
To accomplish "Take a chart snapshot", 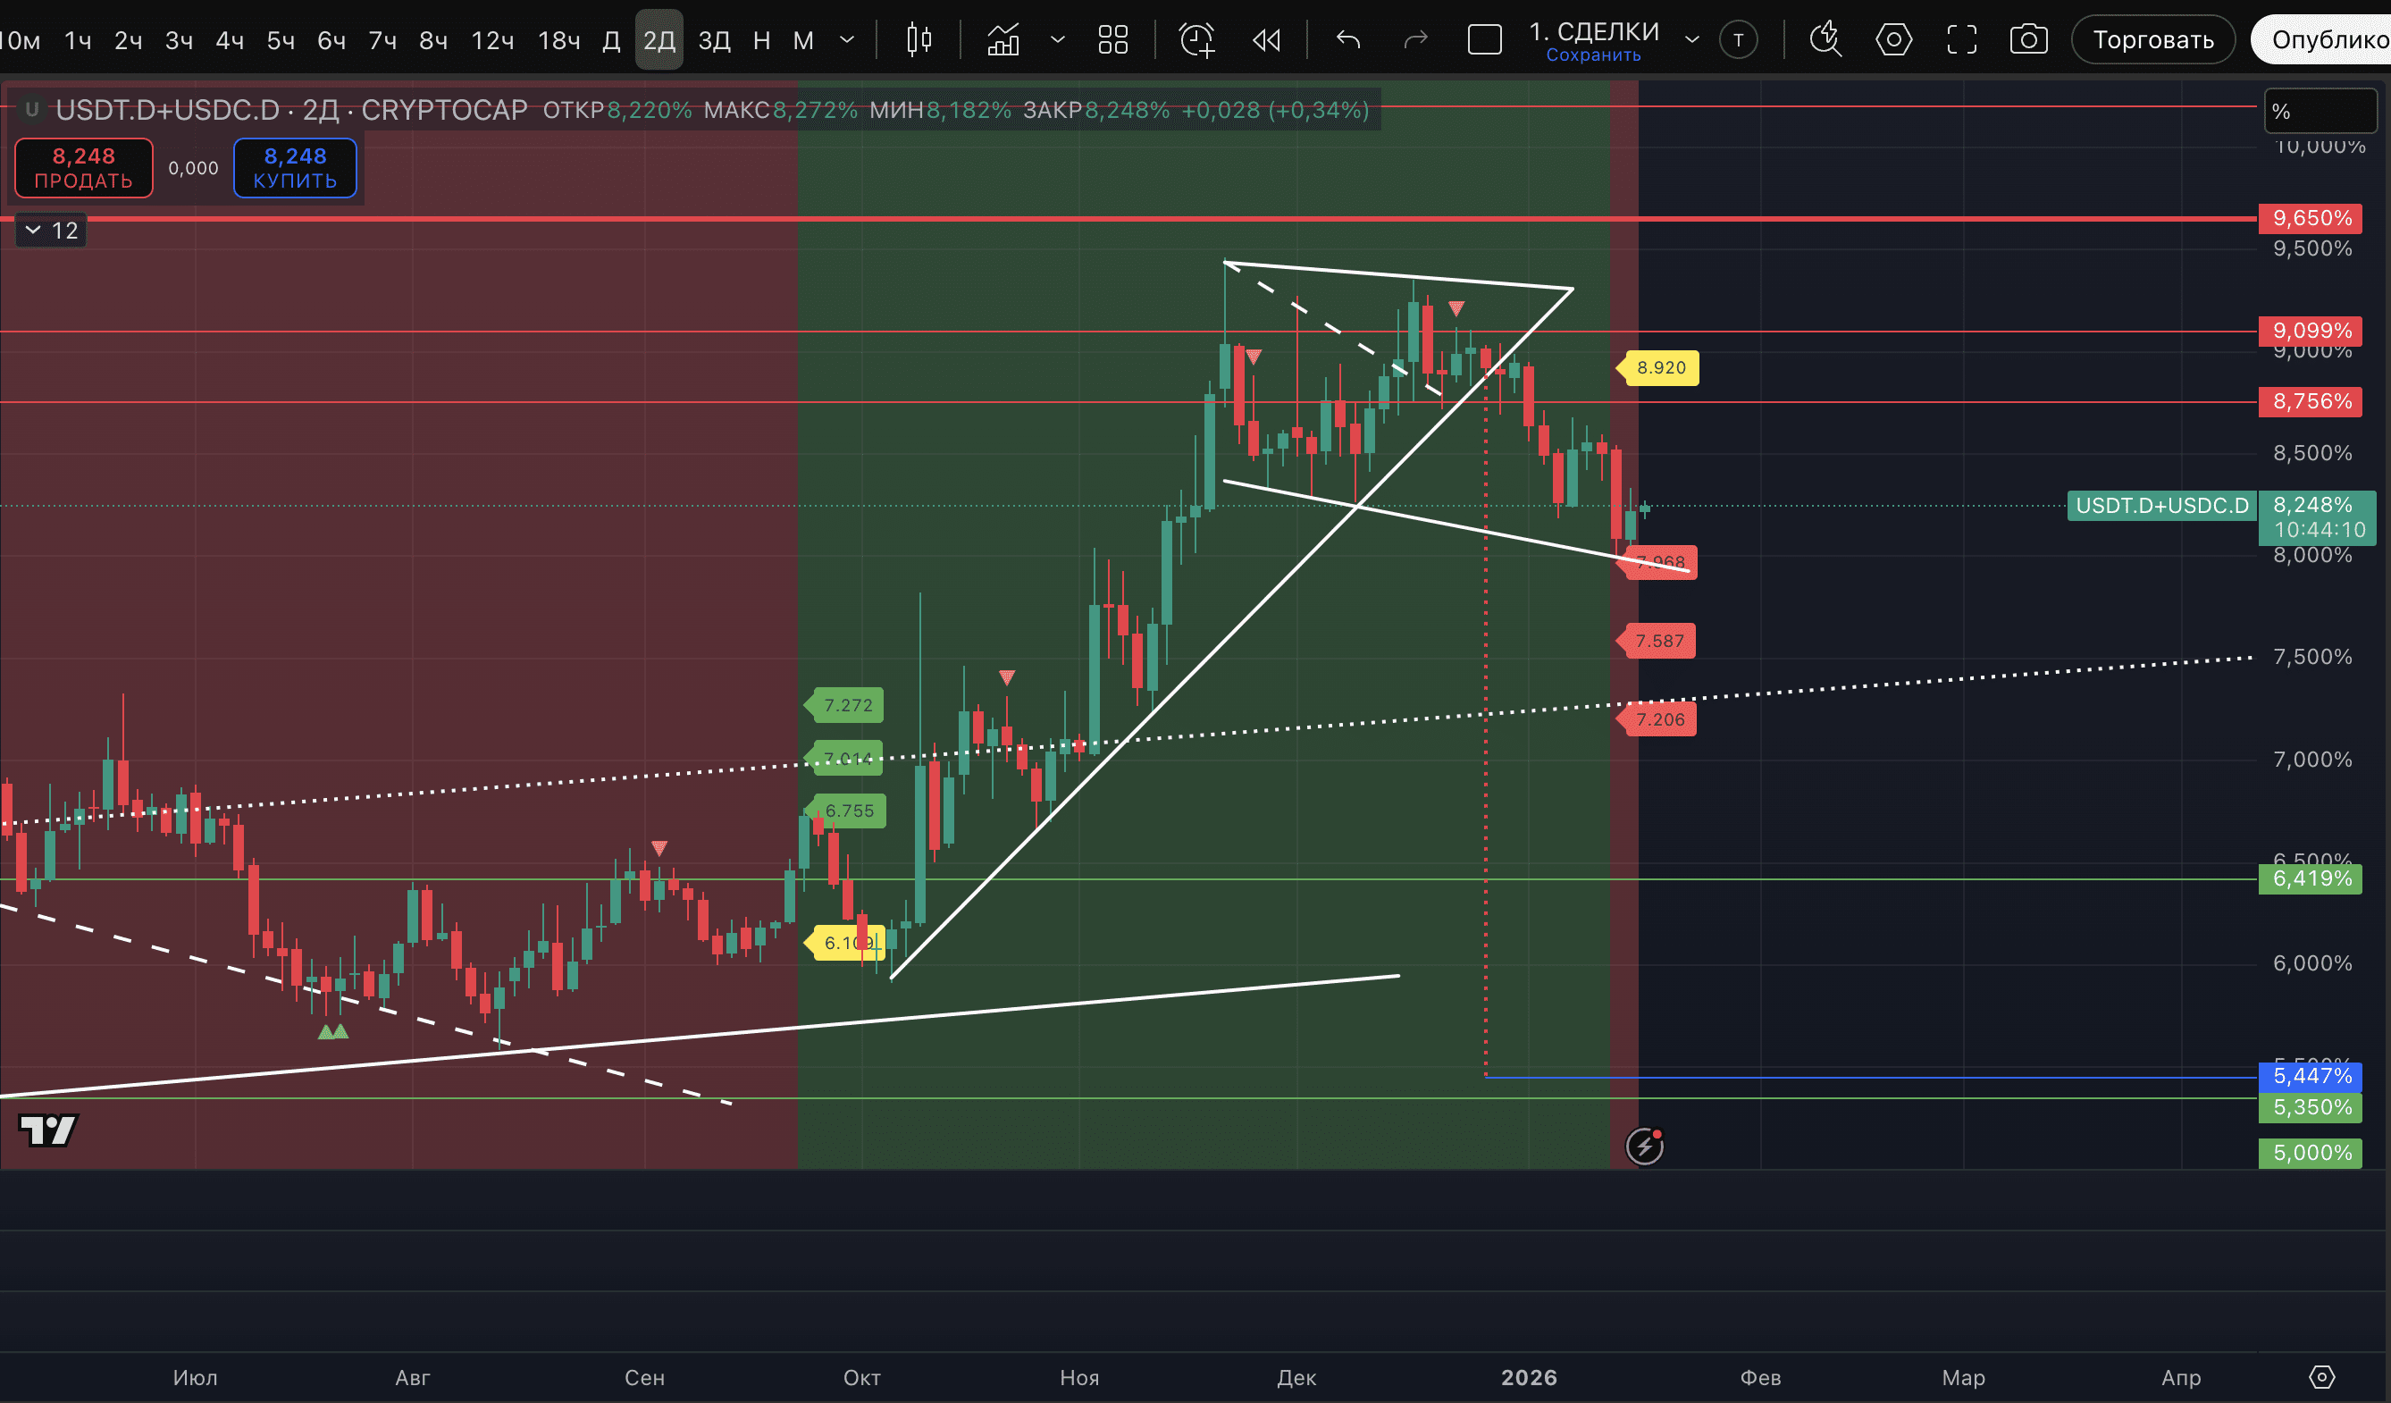I will (2028, 40).
